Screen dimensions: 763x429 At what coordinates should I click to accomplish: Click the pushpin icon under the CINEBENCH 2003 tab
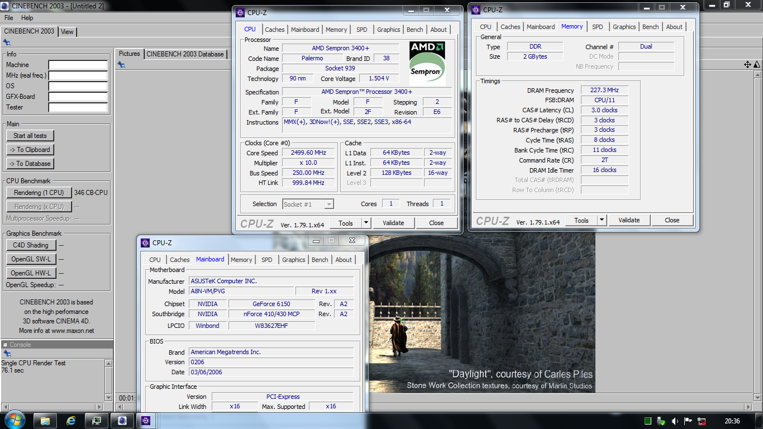(7, 42)
